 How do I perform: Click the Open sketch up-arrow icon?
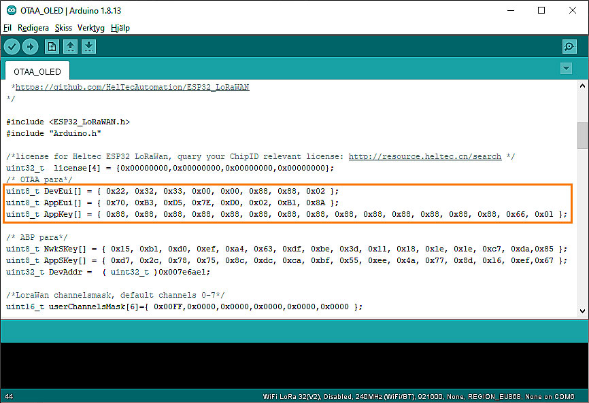(70, 47)
